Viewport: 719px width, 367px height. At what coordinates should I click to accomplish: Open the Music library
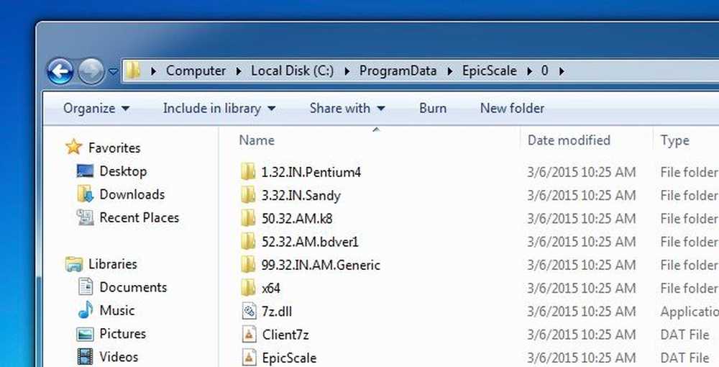coord(117,311)
